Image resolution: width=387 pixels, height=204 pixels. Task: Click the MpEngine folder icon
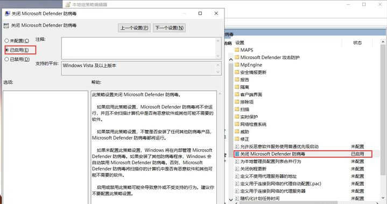(237, 65)
